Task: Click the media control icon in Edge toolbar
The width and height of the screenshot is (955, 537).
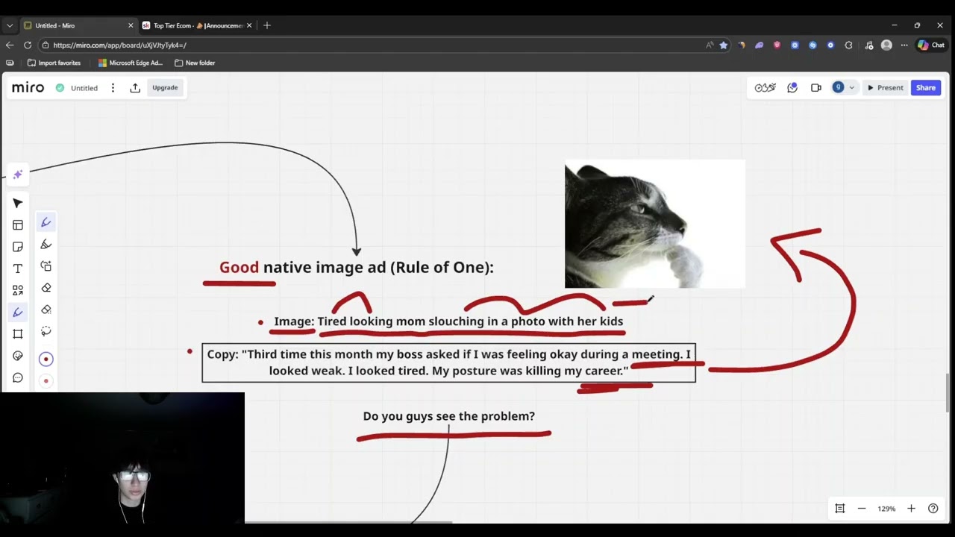Action: click(869, 45)
